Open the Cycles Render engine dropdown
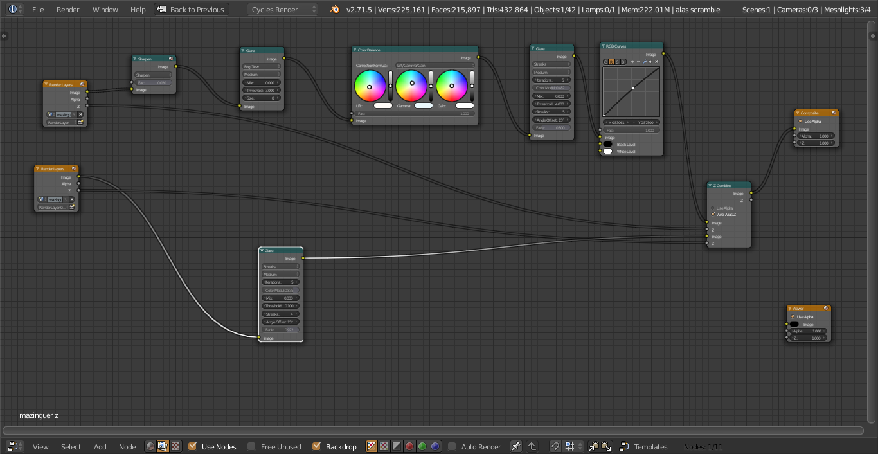 [282, 10]
